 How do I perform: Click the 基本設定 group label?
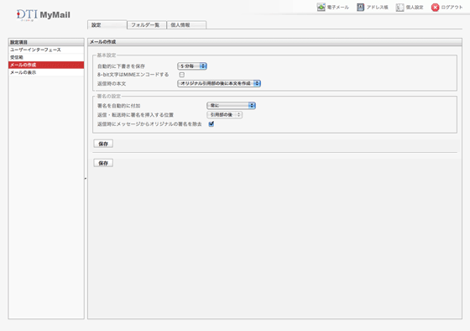107,55
